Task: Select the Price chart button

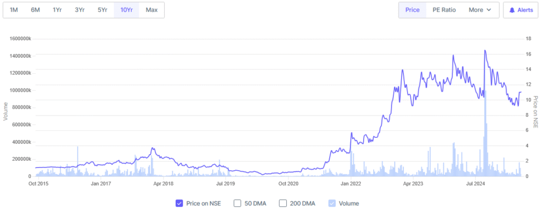Action: tap(412, 10)
